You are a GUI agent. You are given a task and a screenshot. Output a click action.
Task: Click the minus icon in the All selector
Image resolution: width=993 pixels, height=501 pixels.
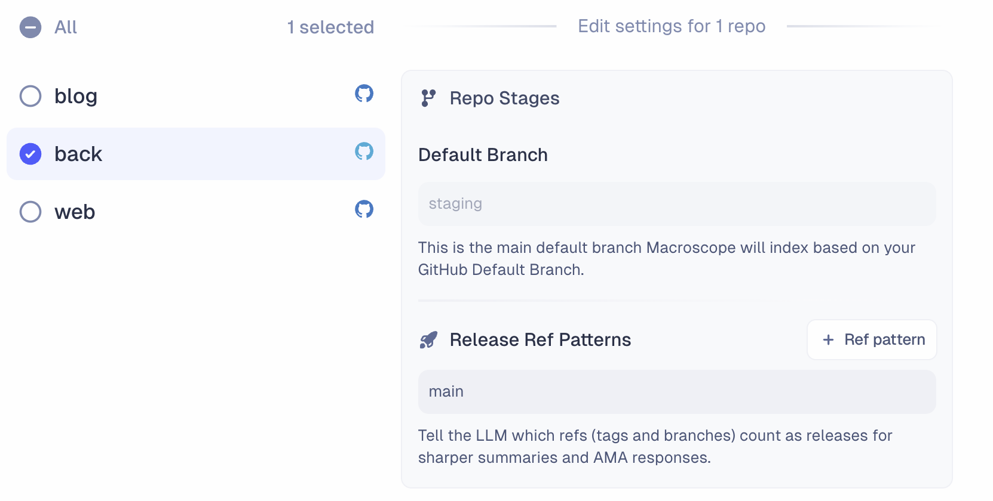30,27
